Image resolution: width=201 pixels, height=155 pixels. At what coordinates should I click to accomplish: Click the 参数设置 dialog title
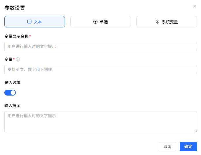click(15, 8)
